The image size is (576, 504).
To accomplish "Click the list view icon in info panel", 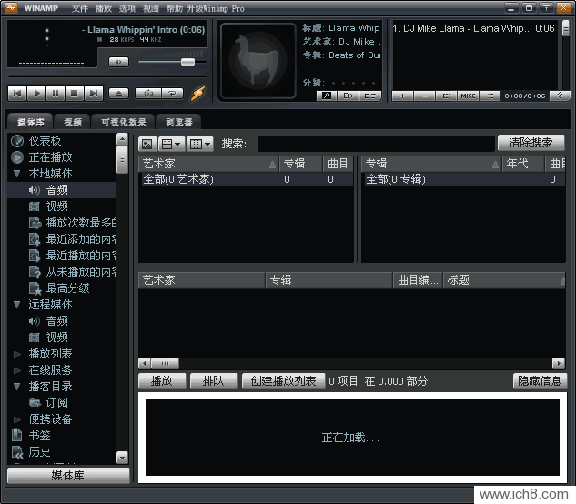I will tap(370, 96).
